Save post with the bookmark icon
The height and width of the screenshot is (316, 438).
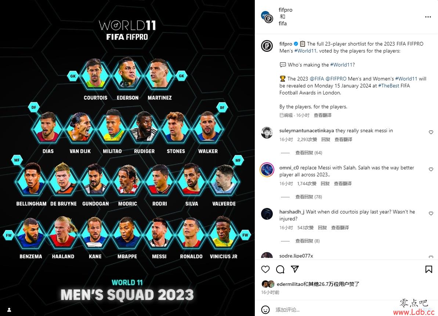tap(429, 269)
